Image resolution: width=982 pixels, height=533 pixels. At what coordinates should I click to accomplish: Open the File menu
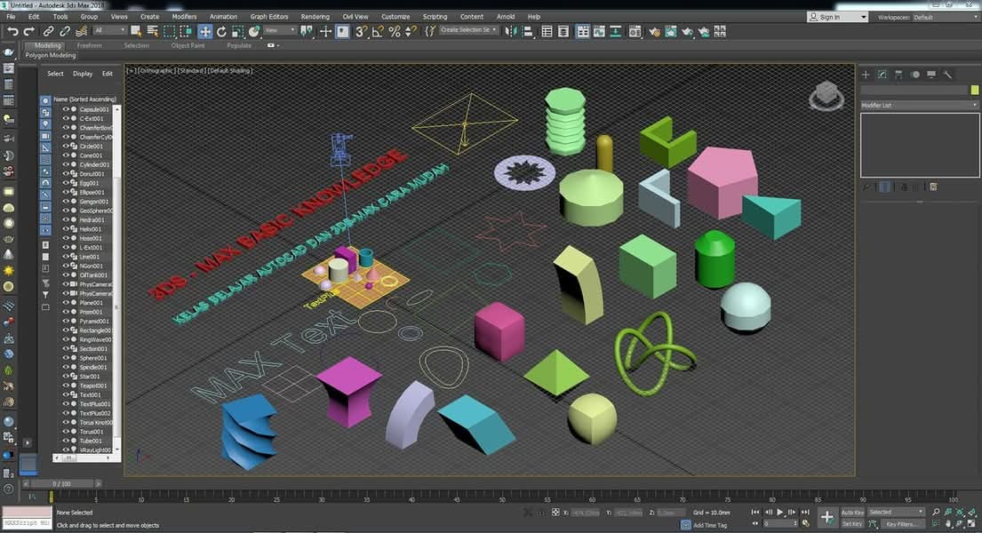click(x=12, y=17)
